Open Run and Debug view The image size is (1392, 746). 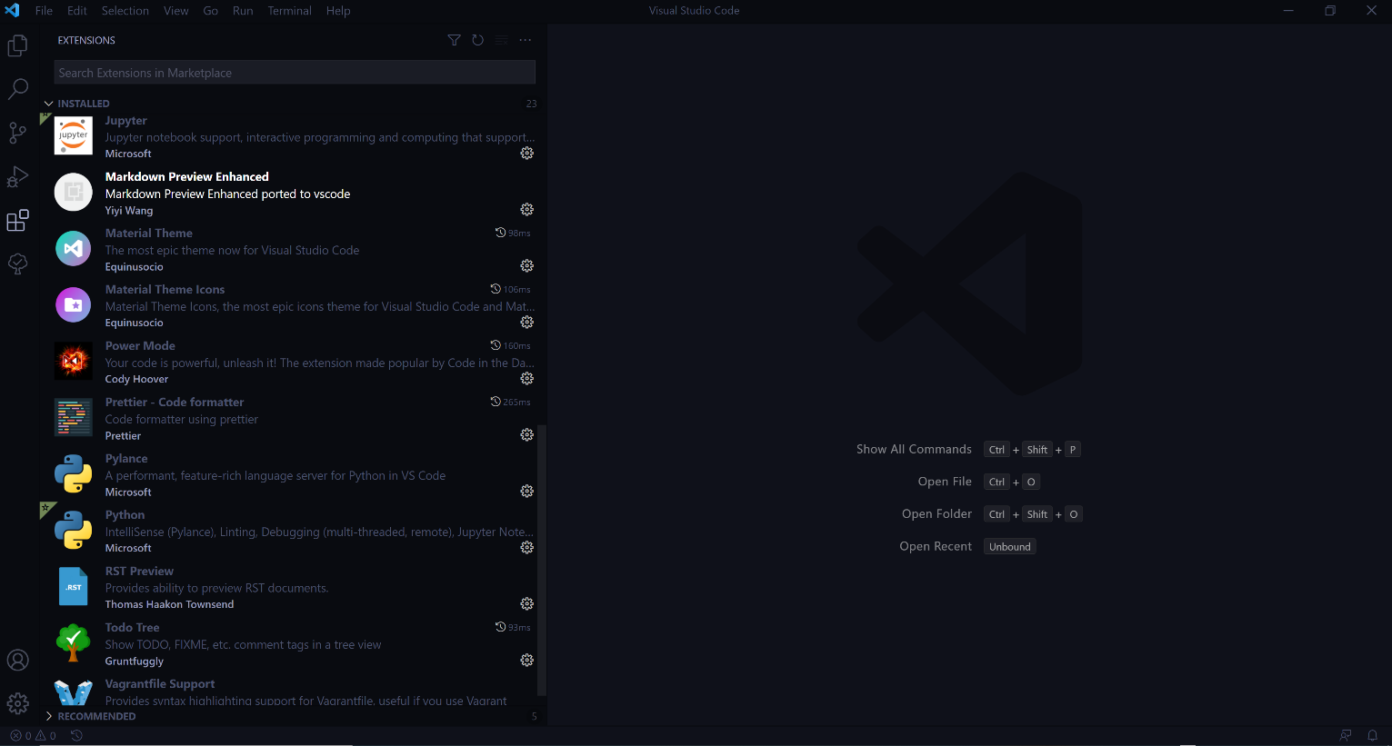click(x=17, y=176)
